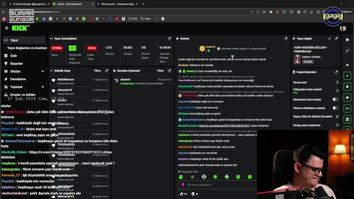Click the chat bubble icon in the right rail

347,98
